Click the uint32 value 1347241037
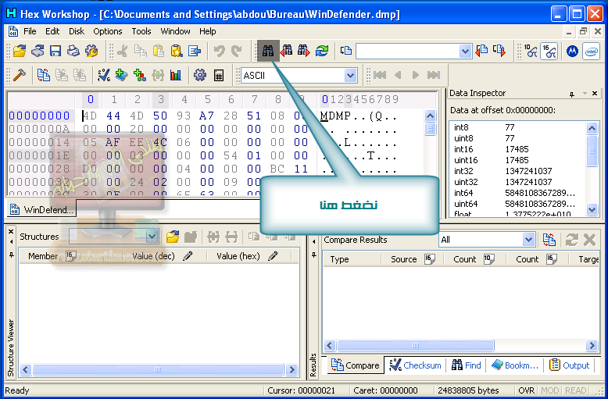 528,182
